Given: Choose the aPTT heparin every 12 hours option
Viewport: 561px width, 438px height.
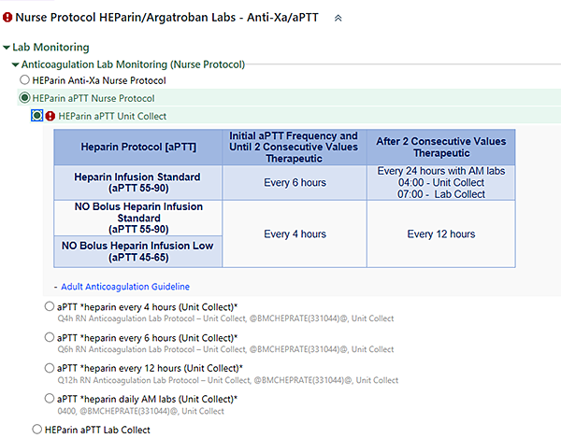Looking at the screenshot, I should coord(50,368).
